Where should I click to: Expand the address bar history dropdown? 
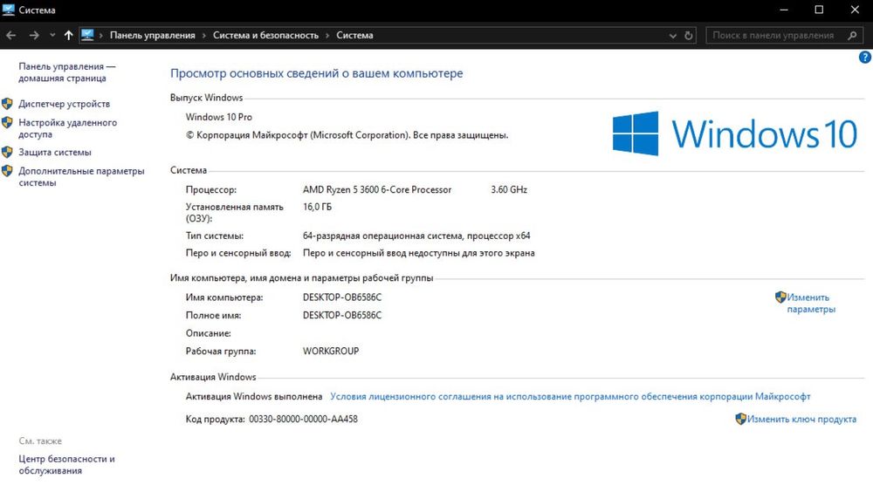671,36
